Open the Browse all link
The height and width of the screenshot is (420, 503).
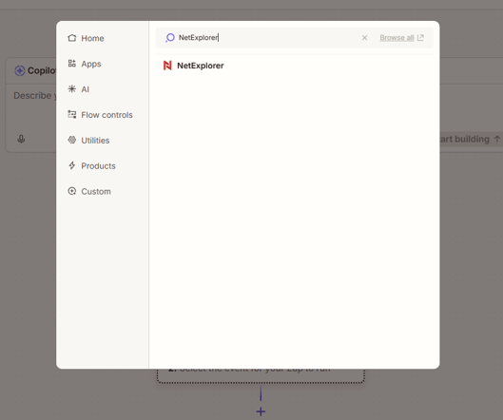(x=397, y=38)
